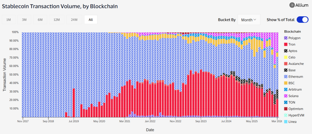Switch to the 12M range

56,20
